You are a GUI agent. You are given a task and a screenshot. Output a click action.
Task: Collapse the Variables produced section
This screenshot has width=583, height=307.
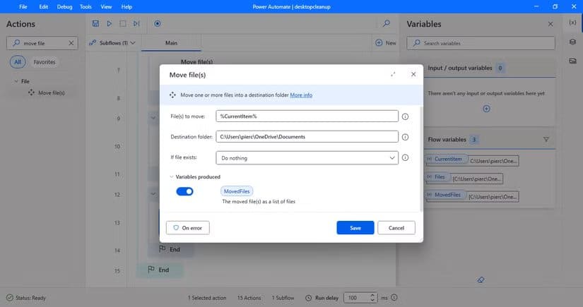(x=172, y=176)
